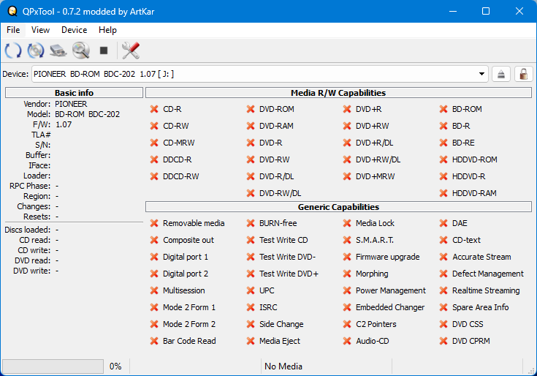The width and height of the screenshot is (537, 376).
Task: Click the Accurate Stream label
Action: coord(481,257)
